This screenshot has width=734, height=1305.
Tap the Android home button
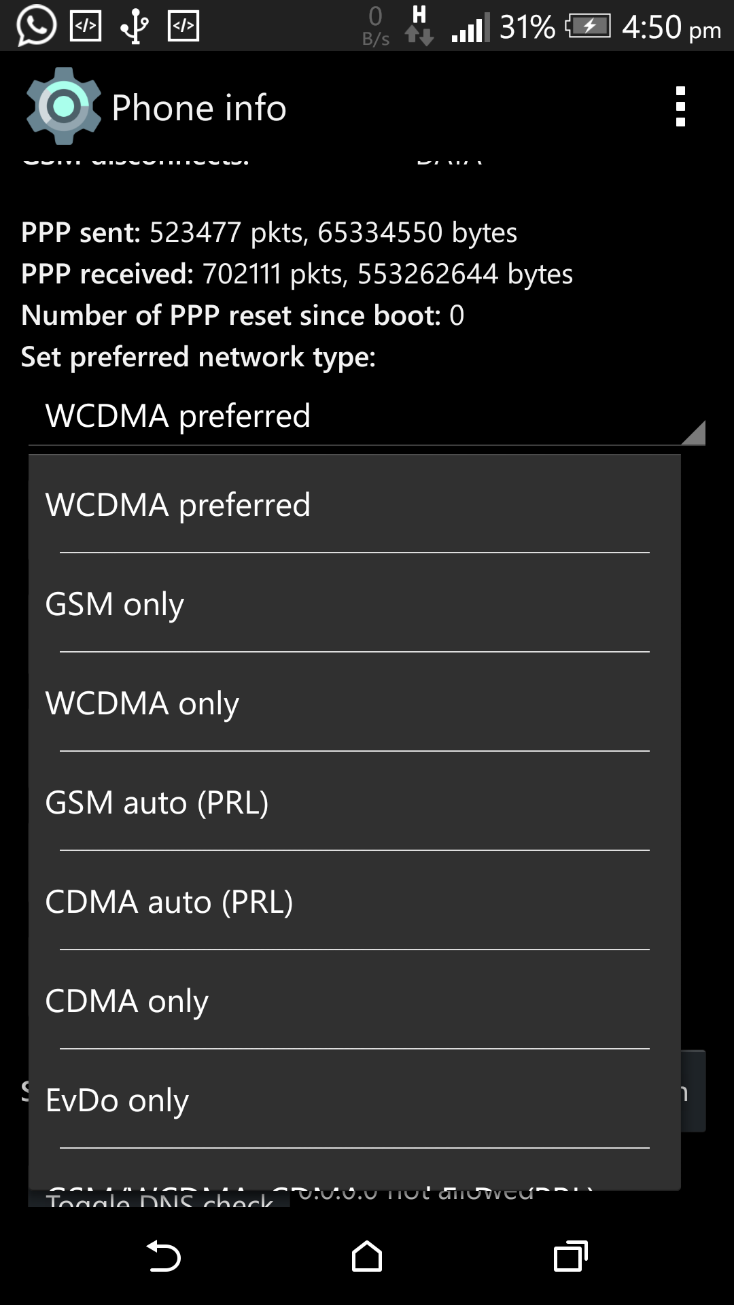(x=367, y=1256)
